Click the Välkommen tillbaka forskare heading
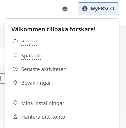 coord(53,29)
